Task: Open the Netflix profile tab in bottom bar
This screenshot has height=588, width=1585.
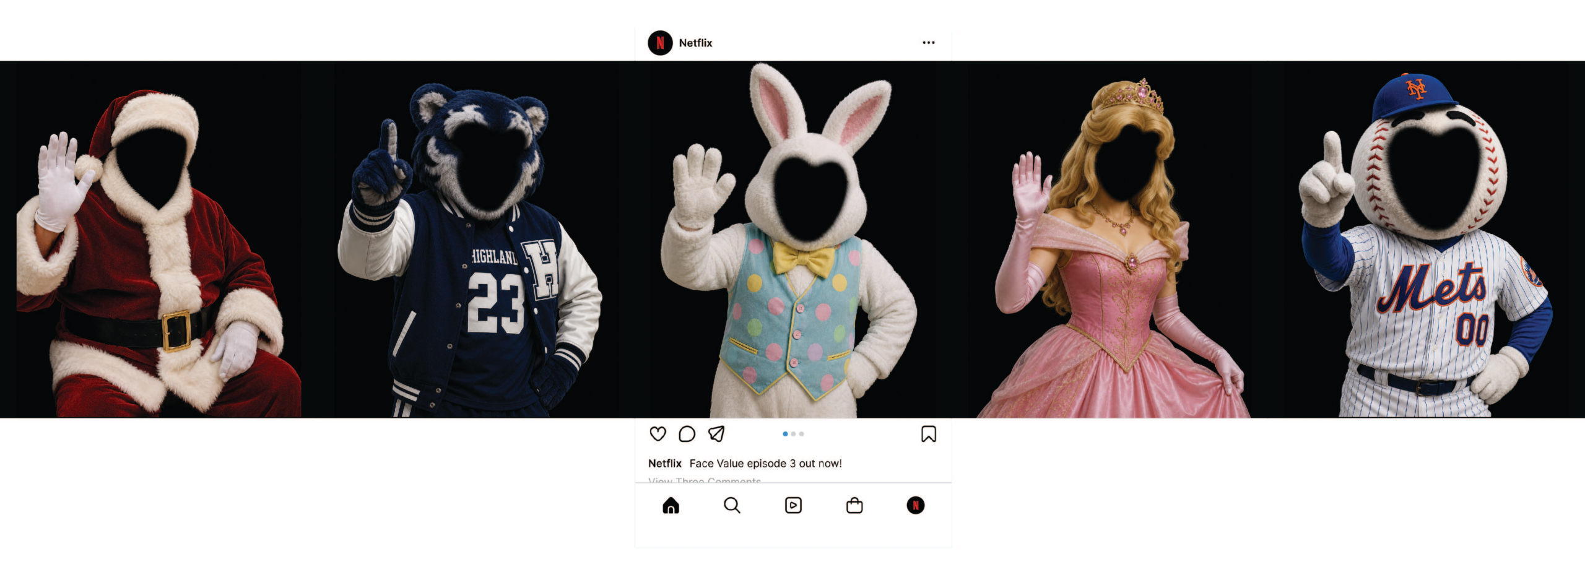Action: click(x=916, y=506)
